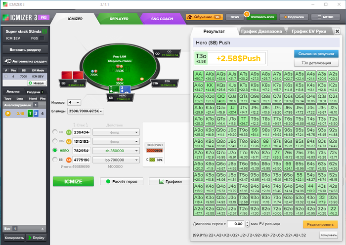Select the HERO radio button
This screenshot has height=245, width=346.
[55, 150]
